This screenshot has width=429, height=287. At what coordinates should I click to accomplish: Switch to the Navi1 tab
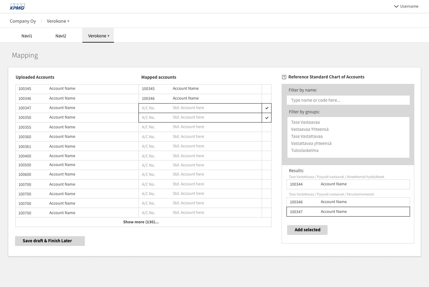27,36
